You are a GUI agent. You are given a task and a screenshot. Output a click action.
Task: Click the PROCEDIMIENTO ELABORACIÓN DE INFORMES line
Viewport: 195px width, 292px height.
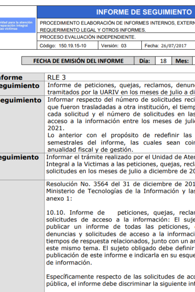pyautogui.click(x=117, y=23)
